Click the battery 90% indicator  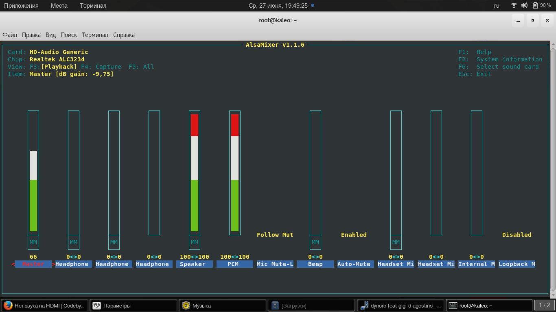coord(542,6)
